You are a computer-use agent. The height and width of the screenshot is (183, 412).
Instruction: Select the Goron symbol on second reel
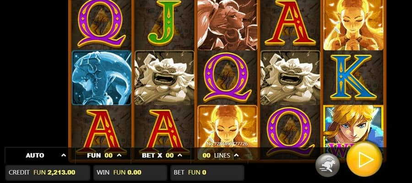164,78
